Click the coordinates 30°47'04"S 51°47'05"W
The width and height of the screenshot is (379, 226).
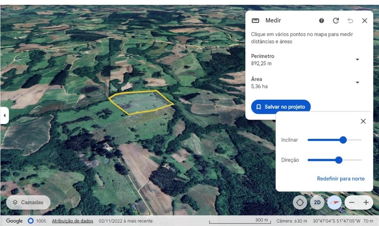(336, 221)
